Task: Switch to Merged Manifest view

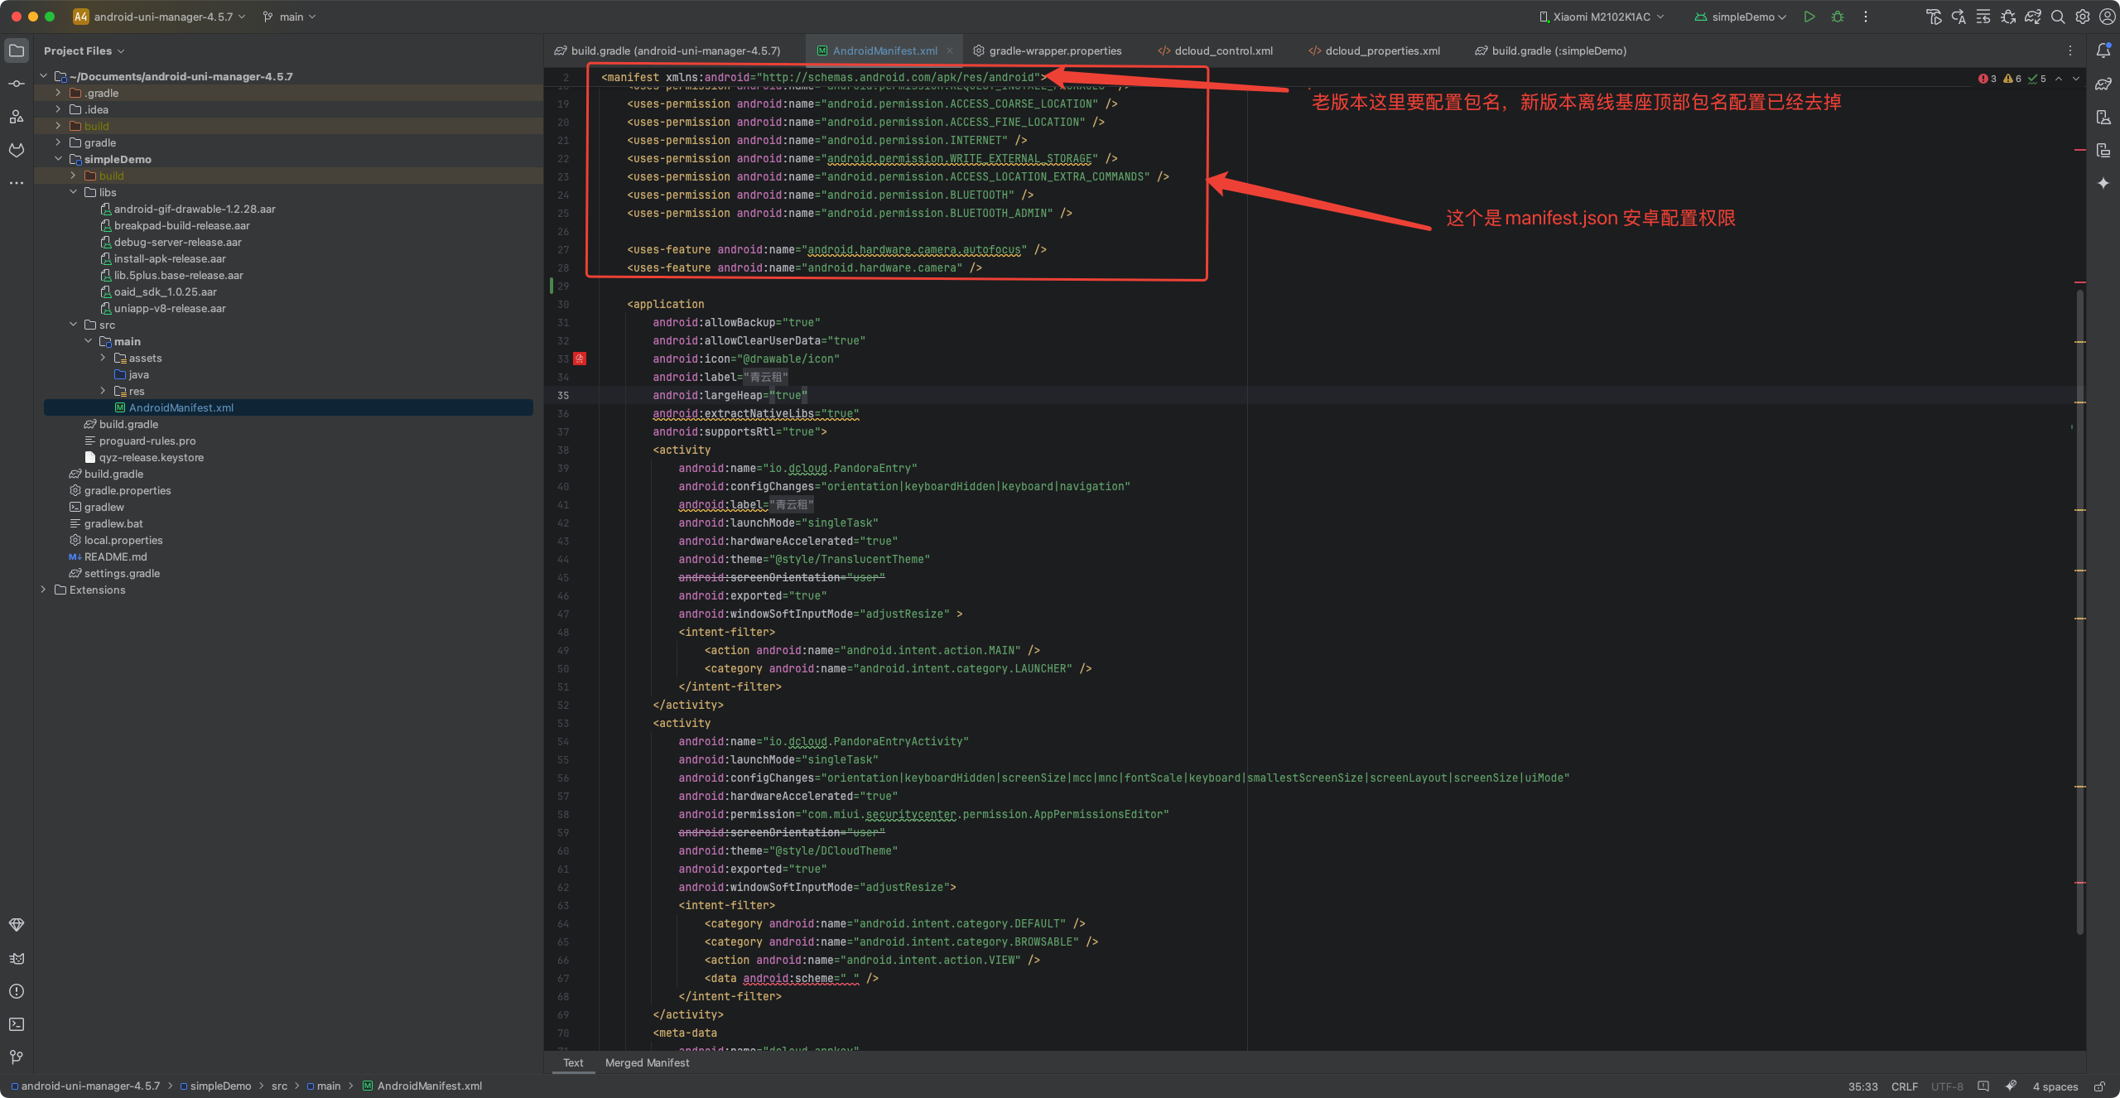Action: (x=647, y=1062)
